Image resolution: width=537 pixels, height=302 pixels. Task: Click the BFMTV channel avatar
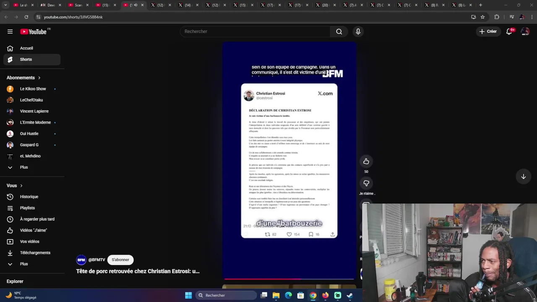[81, 260]
